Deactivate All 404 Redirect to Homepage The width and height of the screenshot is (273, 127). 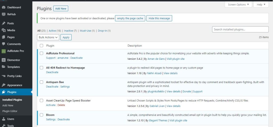pyautogui.click(x=52, y=72)
